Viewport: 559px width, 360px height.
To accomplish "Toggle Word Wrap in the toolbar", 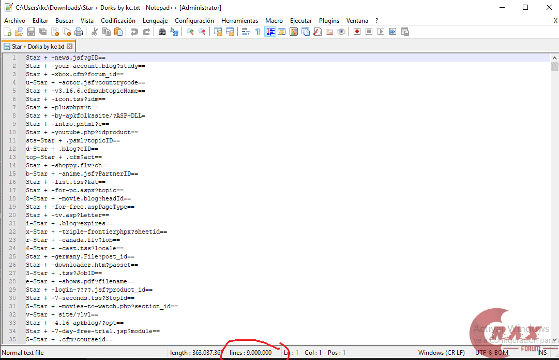I will [x=246, y=32].
